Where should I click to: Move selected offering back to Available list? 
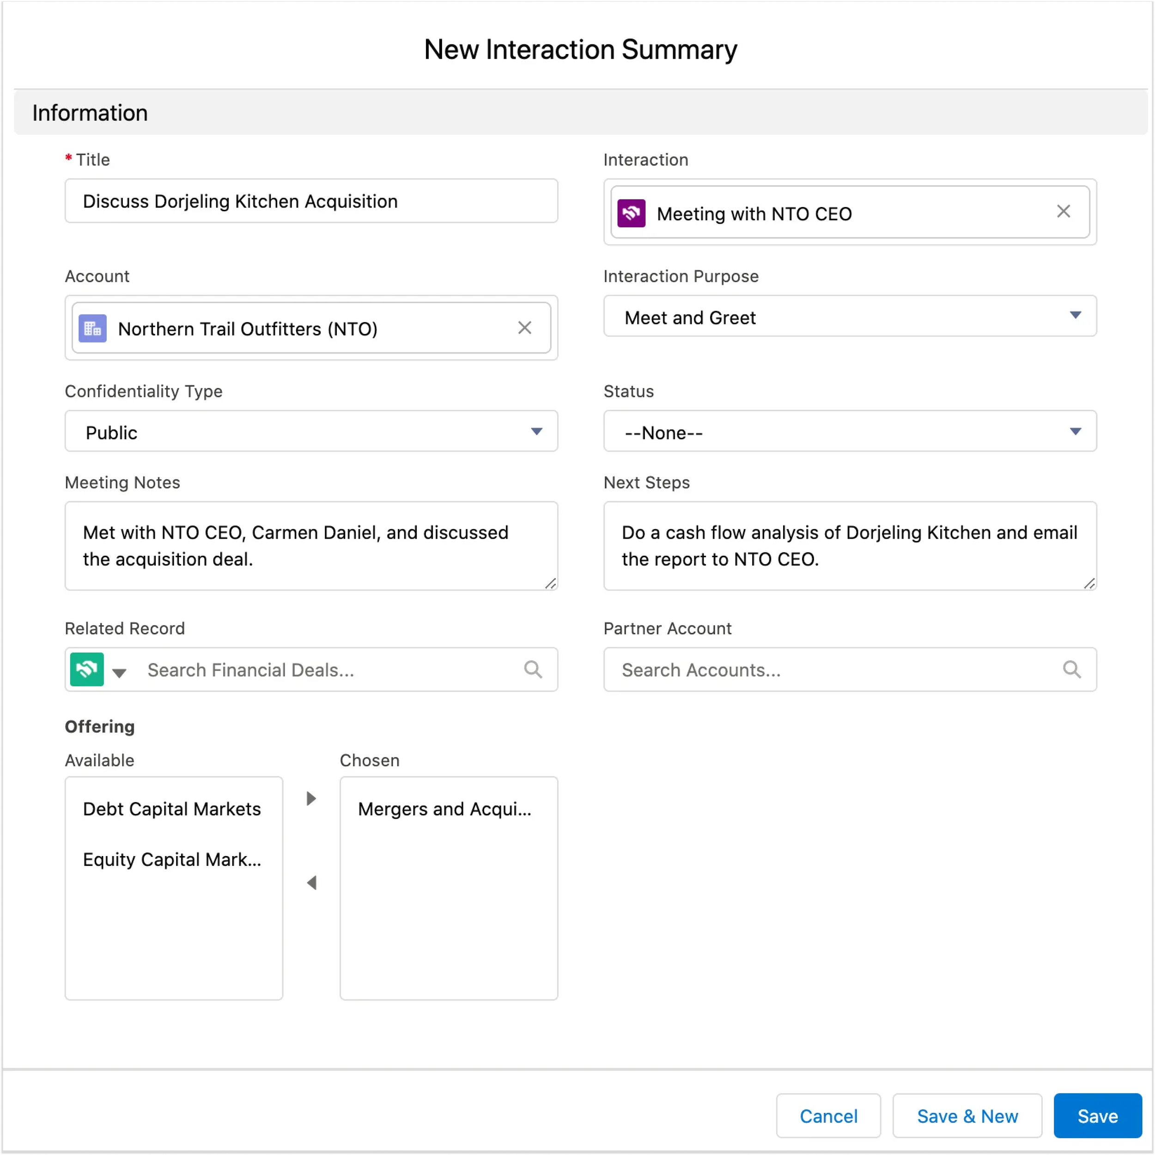point(311,883)
